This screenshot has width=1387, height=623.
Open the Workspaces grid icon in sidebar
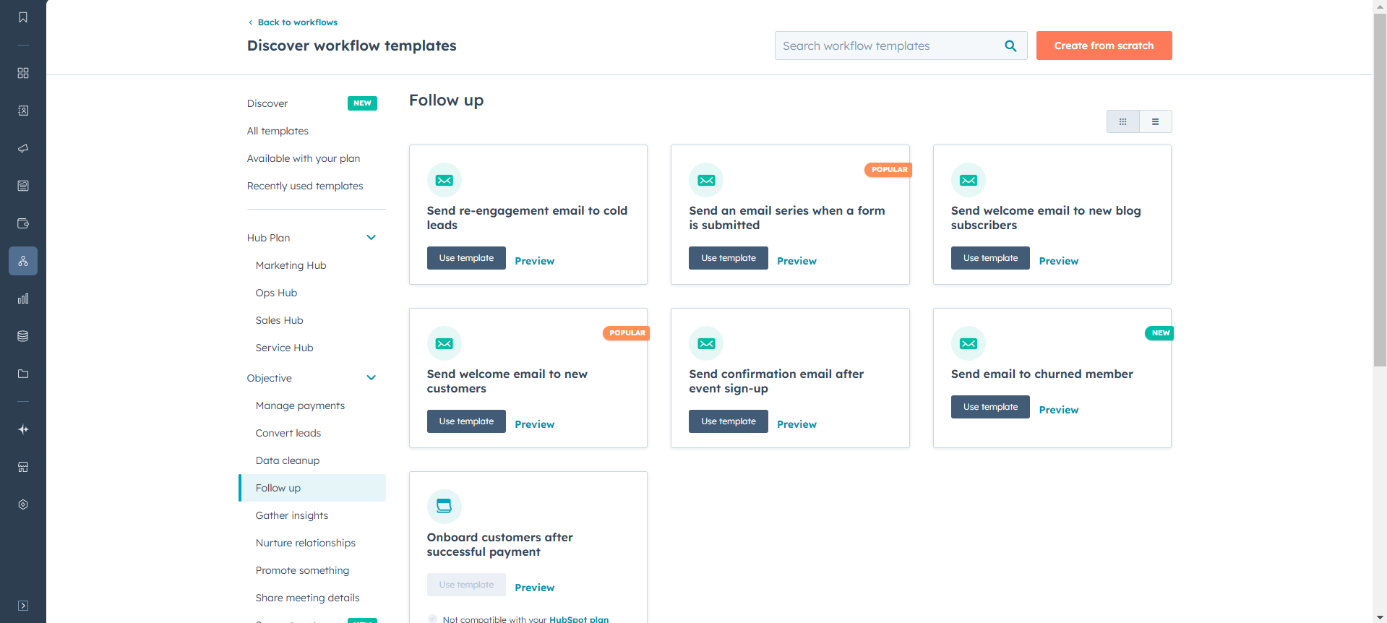(x=23, y=73)
